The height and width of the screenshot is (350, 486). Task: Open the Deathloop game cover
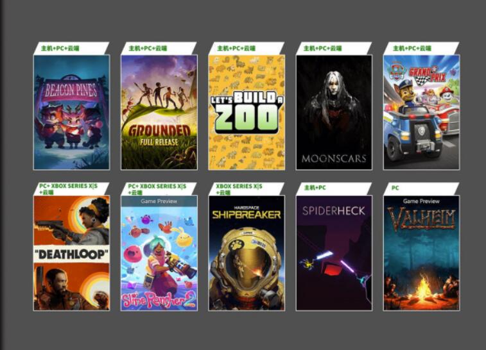pos(72,253)
